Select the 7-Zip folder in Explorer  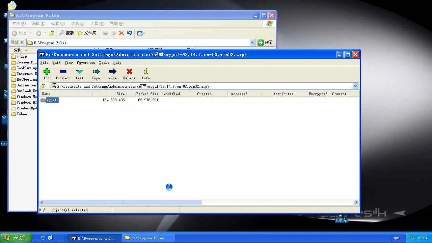click(x=19, y=56)
